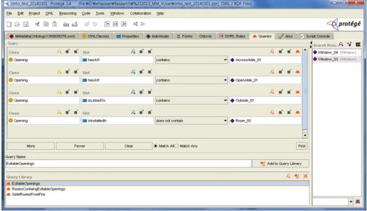
Task: Select slot icon for isInstalledIn row
Action: coord(133,112)
